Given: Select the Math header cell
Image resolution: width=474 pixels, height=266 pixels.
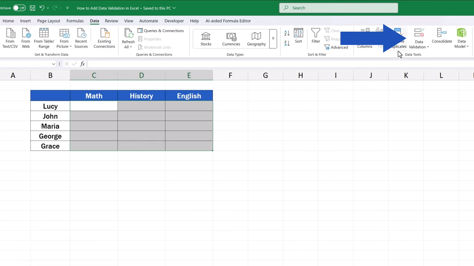Looking at the screenshot, I should 94,96.
